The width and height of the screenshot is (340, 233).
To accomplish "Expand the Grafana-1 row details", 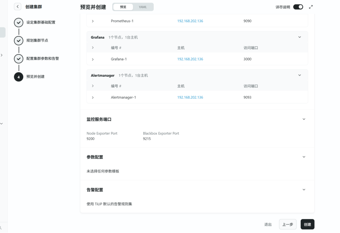I will click(x=93, y=59).
